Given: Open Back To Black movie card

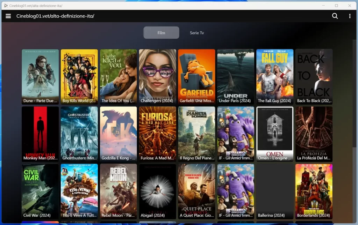Looking at the screenshot, I should click(x=314, y=77).
